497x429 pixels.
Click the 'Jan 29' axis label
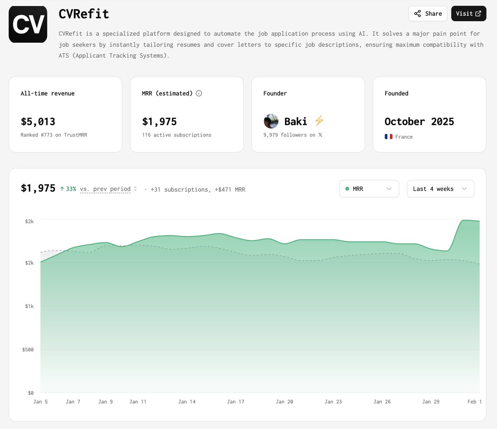[431, 402]
